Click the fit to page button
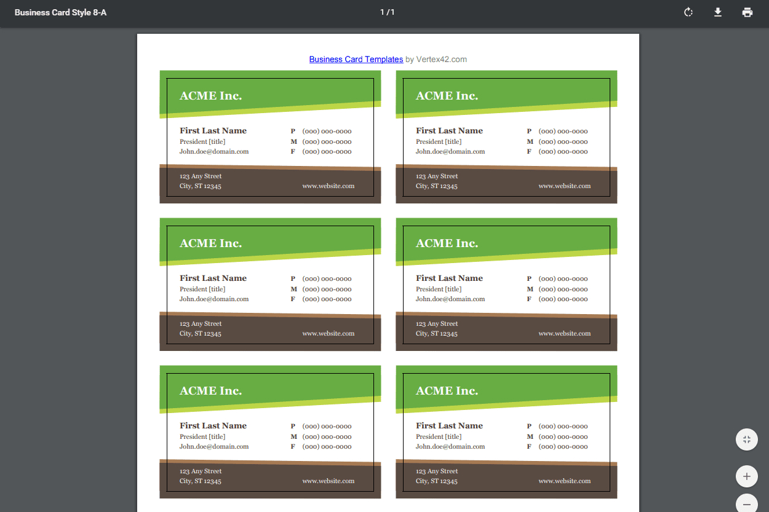This screenshot has height=512, width=769. coord(746,439)
